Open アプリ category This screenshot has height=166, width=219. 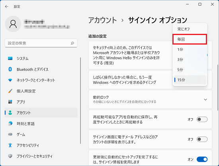tap(41, 102)
